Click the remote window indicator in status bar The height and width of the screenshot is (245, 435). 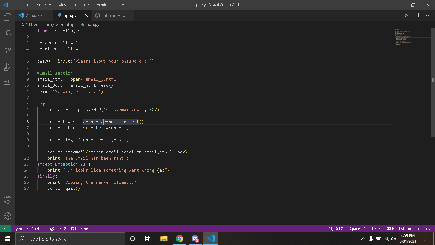(5, 229)
